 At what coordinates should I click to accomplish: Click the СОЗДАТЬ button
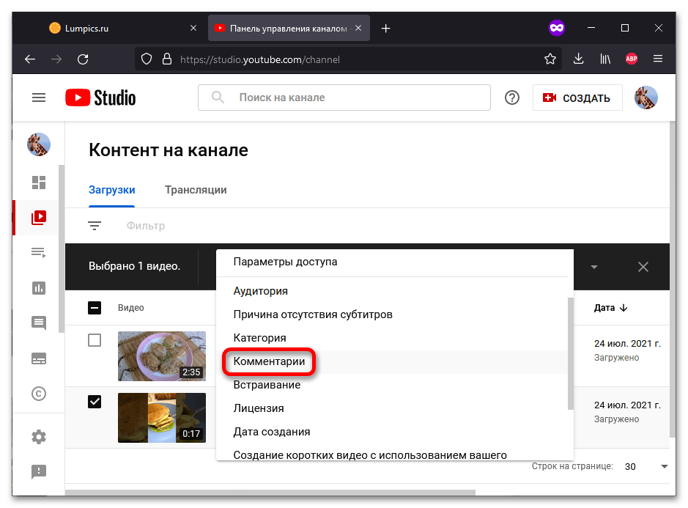coord(577,97)
